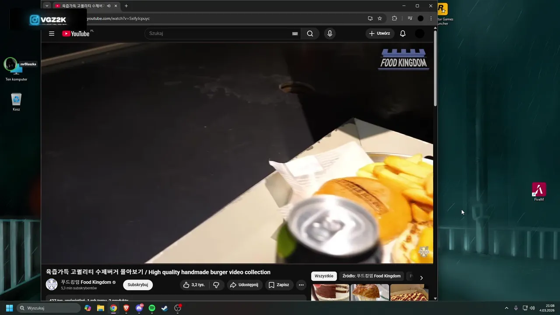Screen dimensions: 560x315
Task: Open Discord from the taskbar
Action: pyautogui.click(x=139, y=308)
